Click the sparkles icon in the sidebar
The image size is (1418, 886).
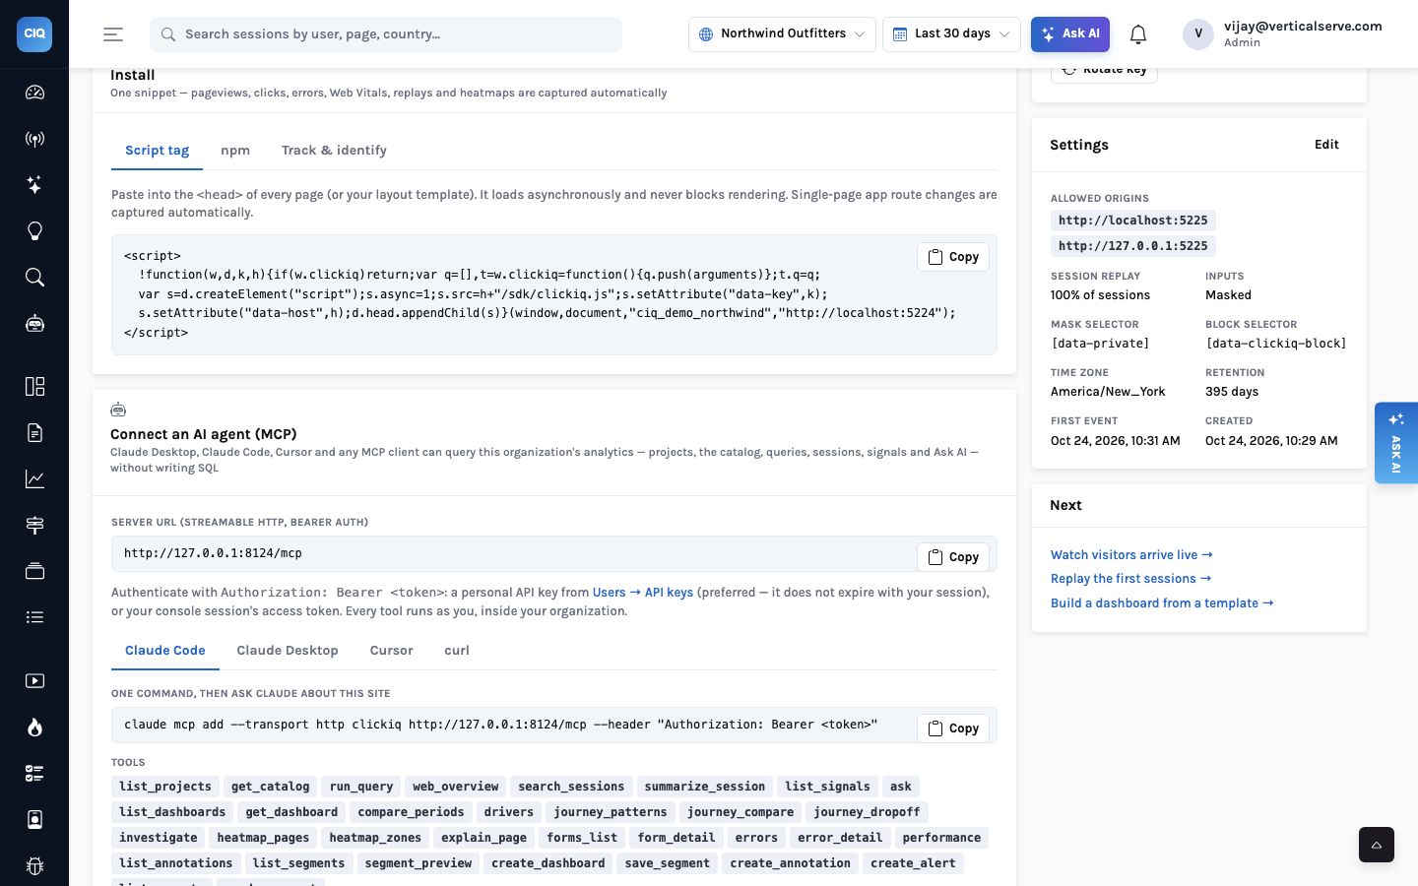[x=34, y=185]
